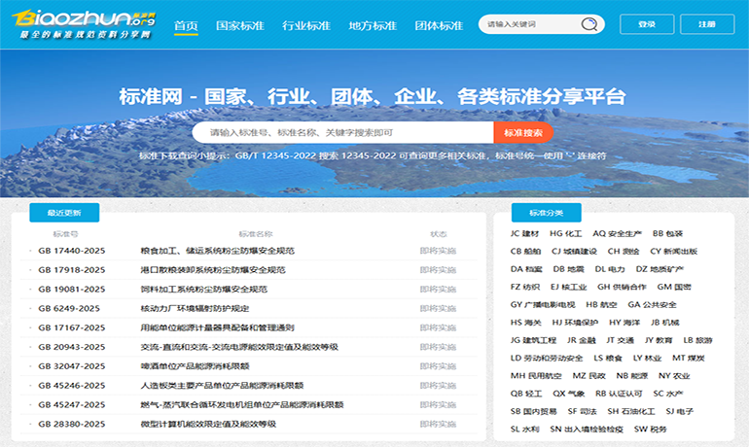749x447 pixels.
Task: Open the 国家标准 navigation tab
Action: pyautogui.click(x=240, y=25)
